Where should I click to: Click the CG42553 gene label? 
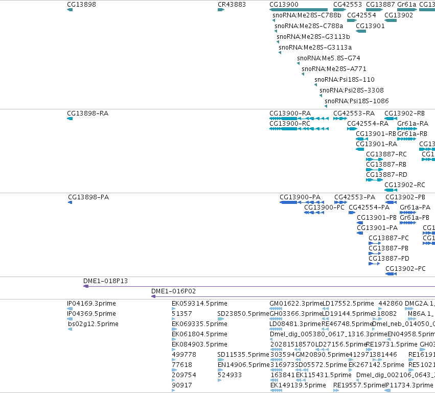click(x=348, y=5)
